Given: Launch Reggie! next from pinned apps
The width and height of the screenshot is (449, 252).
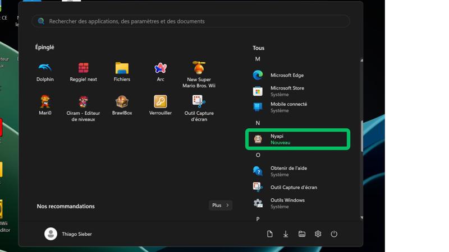Looking at the screenshot, I should tap(83, 71).
